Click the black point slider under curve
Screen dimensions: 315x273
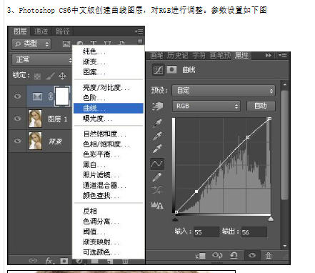(175, 219)
